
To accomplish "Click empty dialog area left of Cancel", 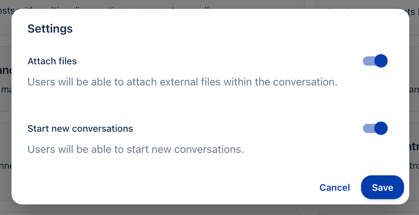I will pos(177,188).
